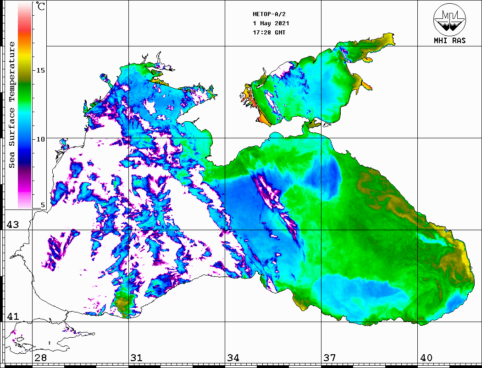Viewport: 482px width, 368px height.
Task: Pick the green section of the color bar
Action: (x=25, y=92)
